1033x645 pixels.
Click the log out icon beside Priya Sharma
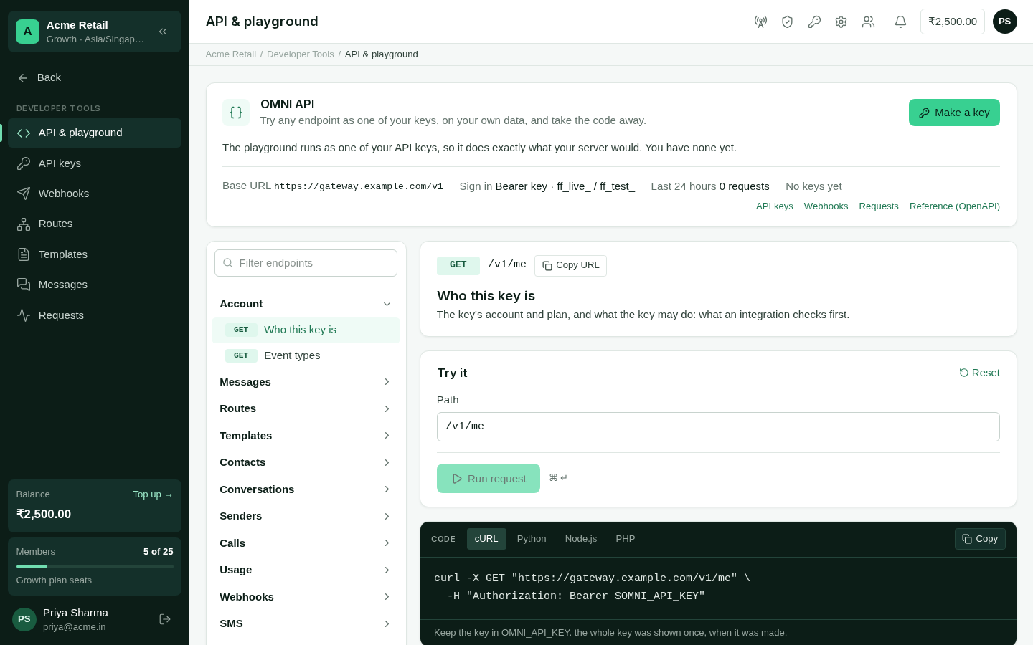point(165,619)
